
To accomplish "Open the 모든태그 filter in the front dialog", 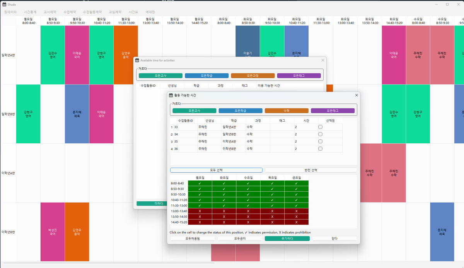I will tap(333, 111).
